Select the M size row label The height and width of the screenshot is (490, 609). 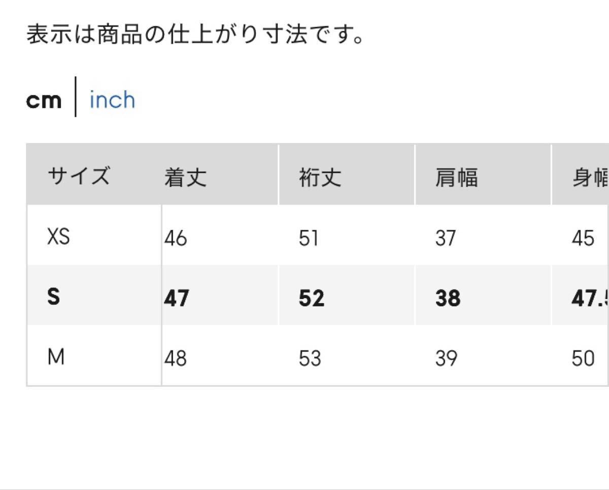pyautogui.click(x=56, y=358)
